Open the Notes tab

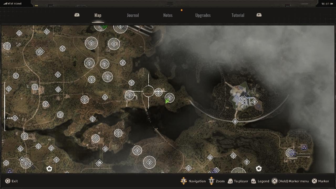tap(168, 15)
